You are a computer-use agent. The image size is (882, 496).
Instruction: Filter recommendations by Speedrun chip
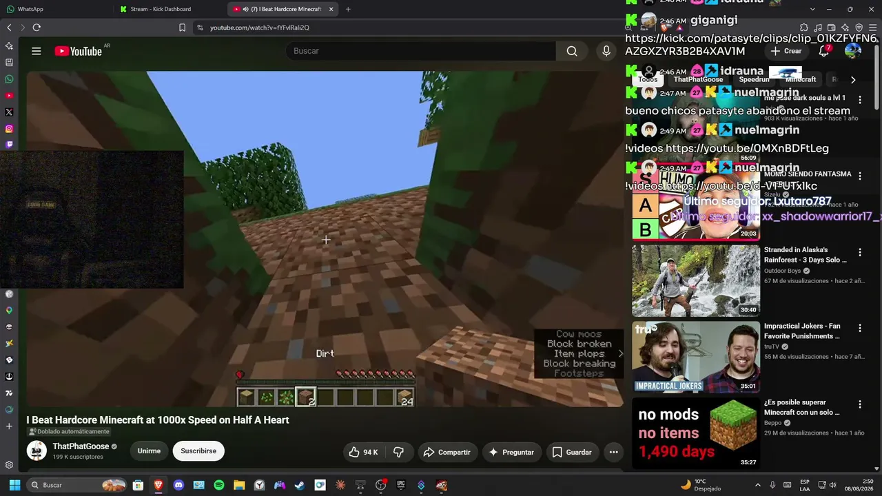(754, 79)
